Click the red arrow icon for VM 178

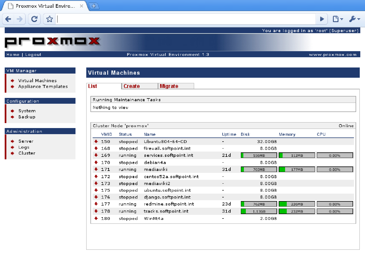pyautogui.click(x=96, y=211)
